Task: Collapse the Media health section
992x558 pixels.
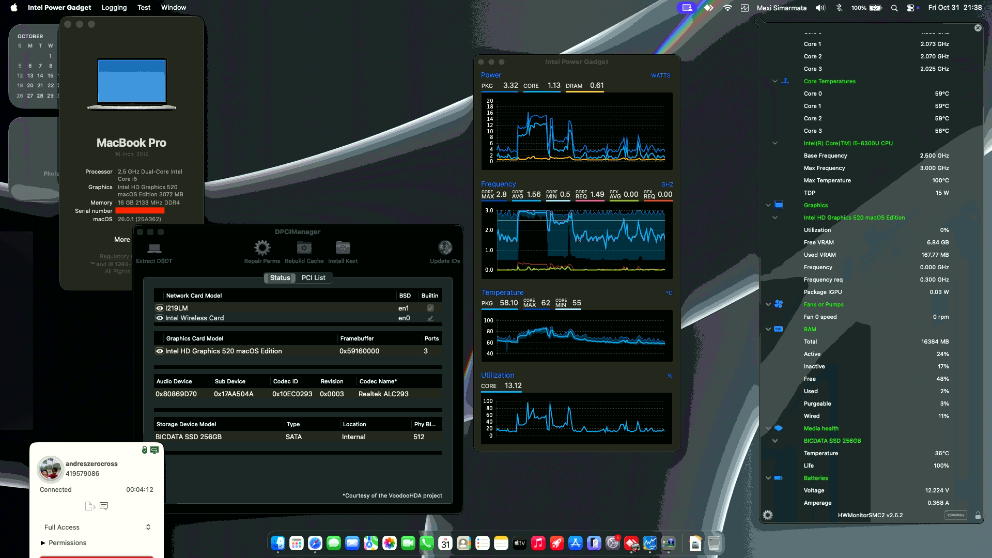Action: (768, 428)
